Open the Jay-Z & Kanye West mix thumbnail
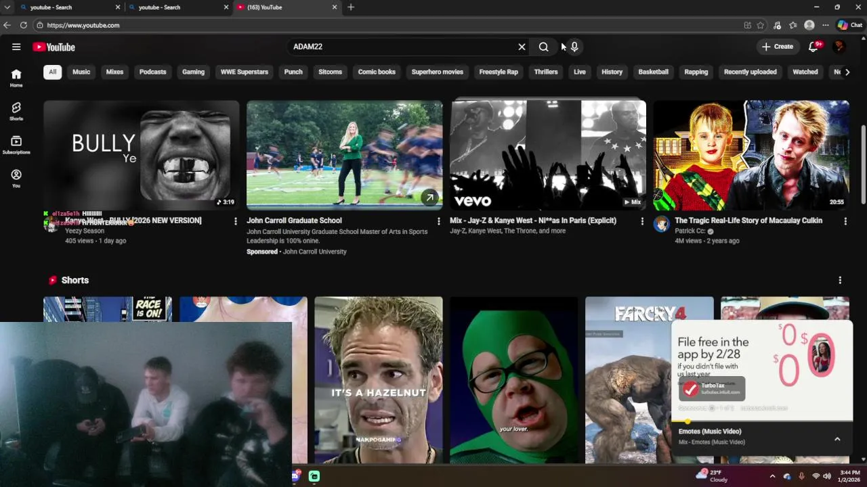867x487 pixels. (x=548, y=155)
